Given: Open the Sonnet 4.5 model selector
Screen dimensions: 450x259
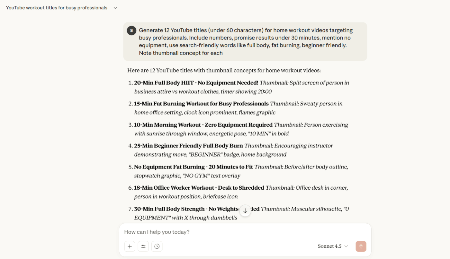Looking at the screenshot, I should 333,246.
